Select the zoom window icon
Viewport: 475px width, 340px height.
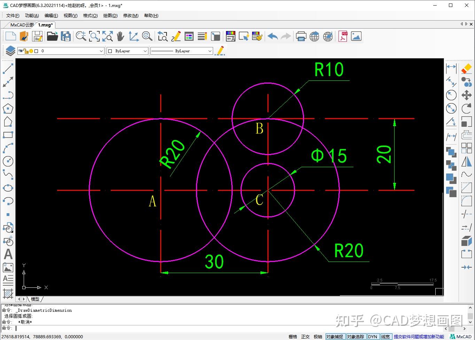pyautogui.click(x=94, y=36)
